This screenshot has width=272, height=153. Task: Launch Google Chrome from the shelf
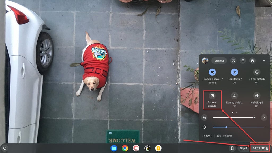click(x=124, y=148)
